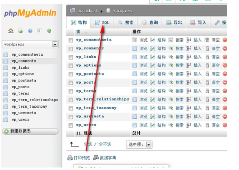Click the 数据字典 data dictionary link
This screenshot has width=239, height=170.
(108, 157)
